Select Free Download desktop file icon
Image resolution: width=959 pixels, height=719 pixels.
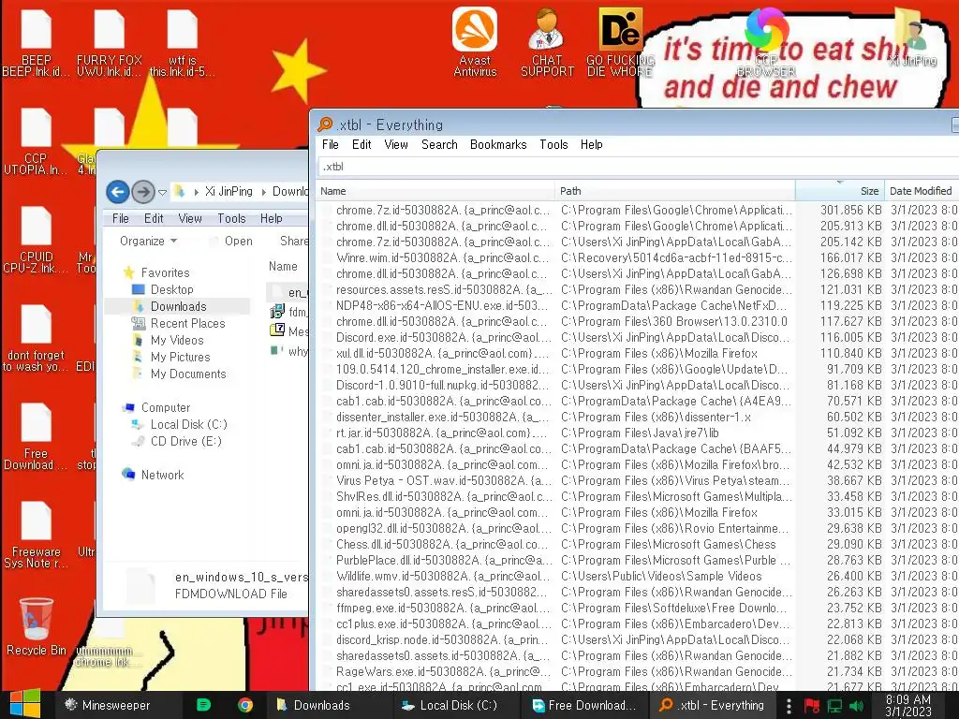37,436
